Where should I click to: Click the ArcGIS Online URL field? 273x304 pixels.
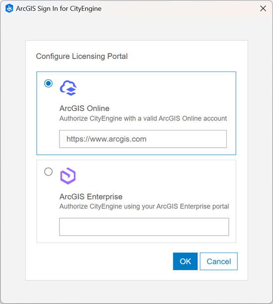coord(143,139)
